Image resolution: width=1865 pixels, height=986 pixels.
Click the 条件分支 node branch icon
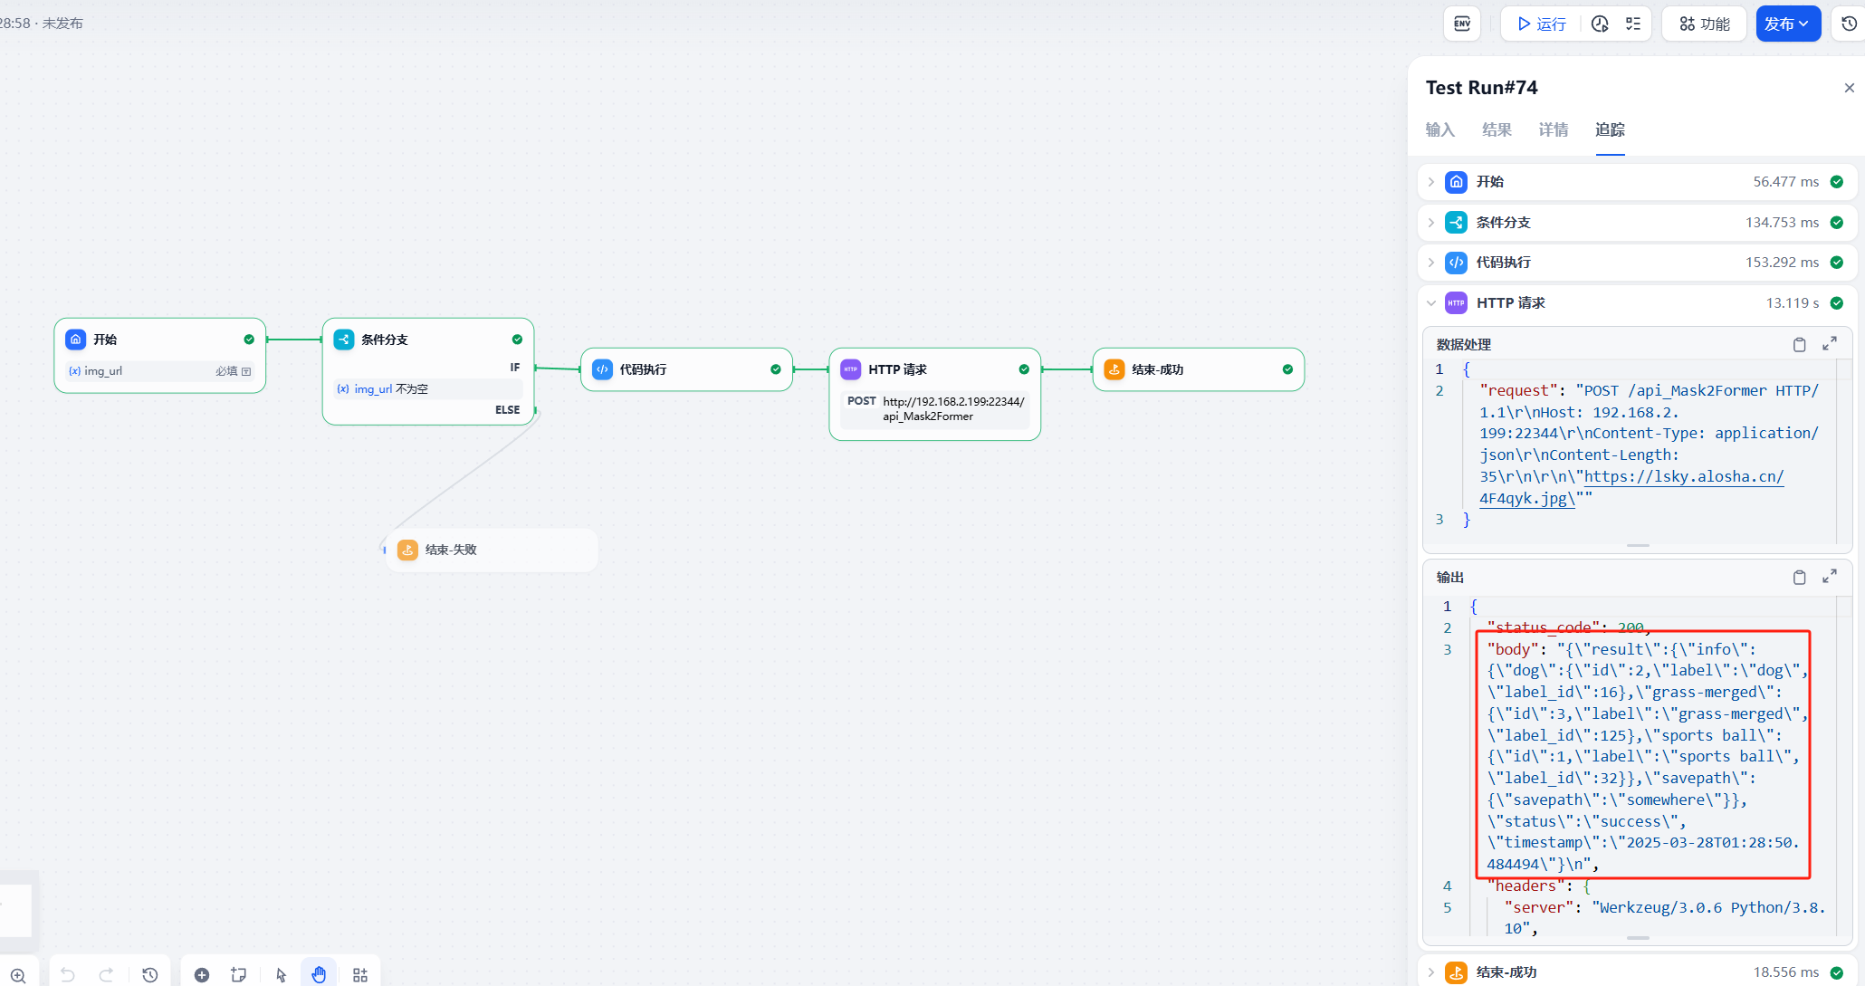[x=344, y=340]
